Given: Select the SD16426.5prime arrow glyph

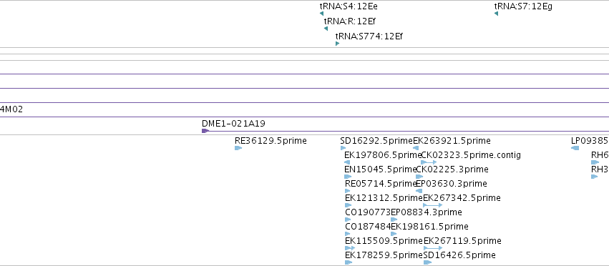Looking at the screenshot, I should coord(428,262).
